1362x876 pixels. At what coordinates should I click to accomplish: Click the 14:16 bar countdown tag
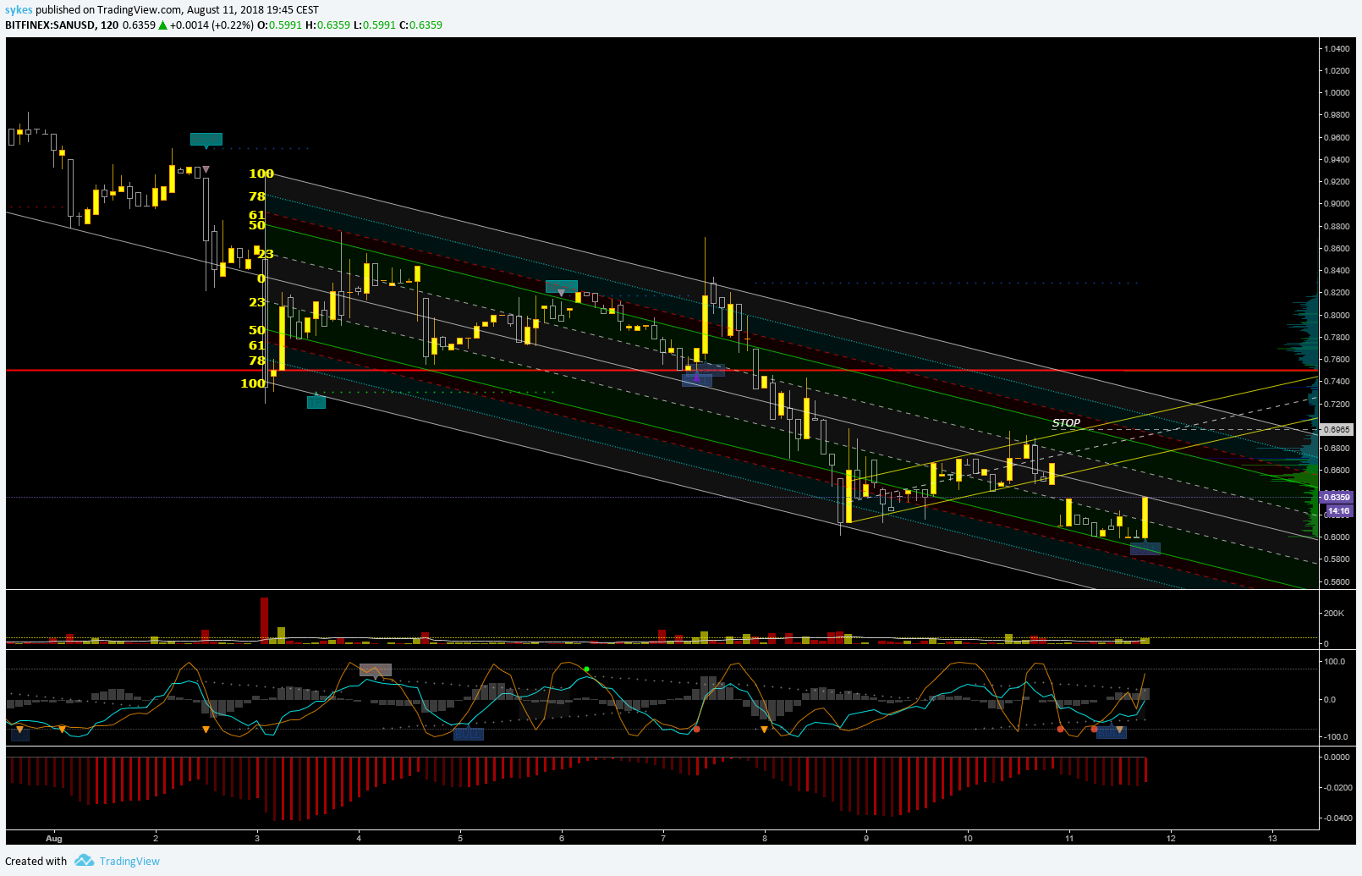click(1338, 510)
